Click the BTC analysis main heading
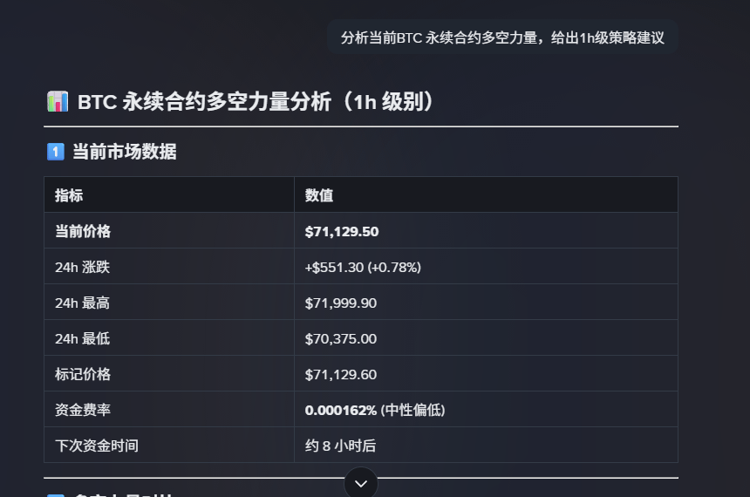This screenshot has width=750, height=497. (x=255, y=101)
